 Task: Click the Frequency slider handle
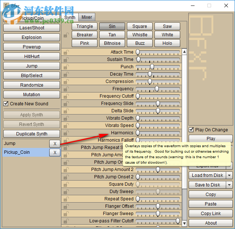click(157, 89)
